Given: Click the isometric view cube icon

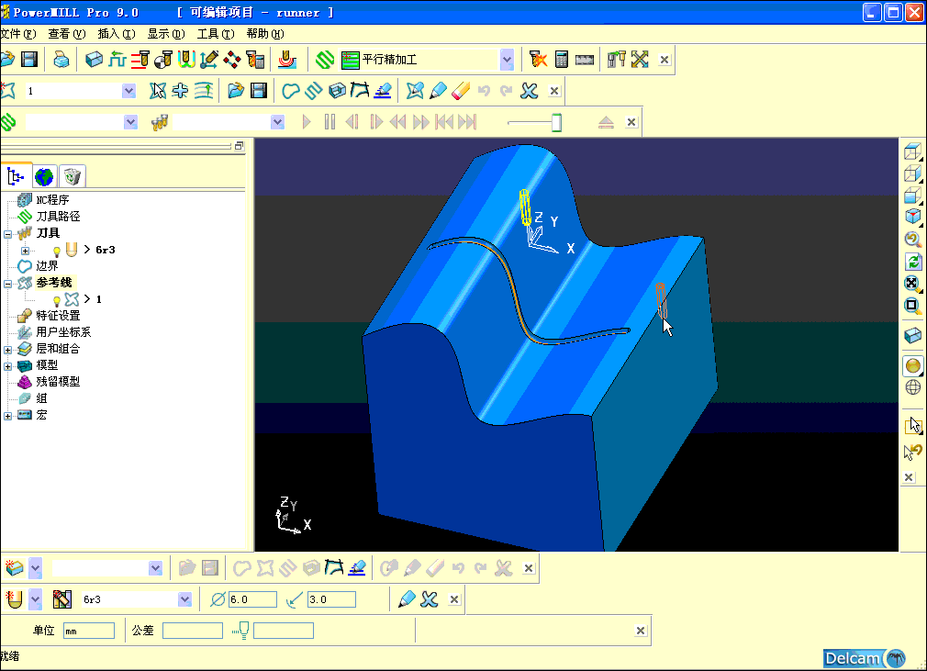Looking at the screenshot, I should point(913,216).
